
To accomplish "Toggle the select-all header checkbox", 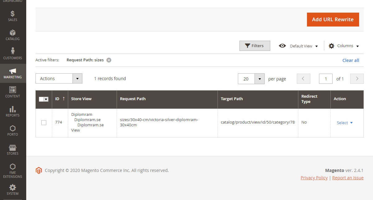I will tap(42, 99).
